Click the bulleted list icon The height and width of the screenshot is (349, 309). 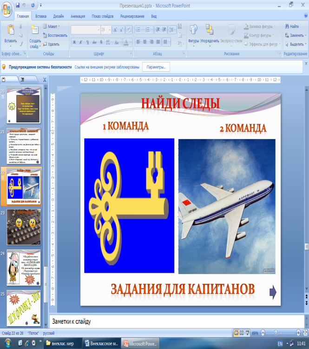coord(138,30)
